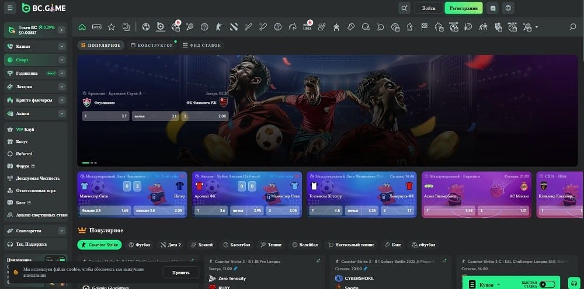Bet больше 2.5 at 1.65
This screenshot has width=584, height=289.
click(x=105, y=210)
